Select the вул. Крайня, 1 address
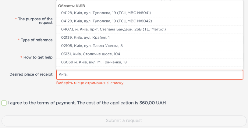 pyautogui.click(x=85, y=37)
